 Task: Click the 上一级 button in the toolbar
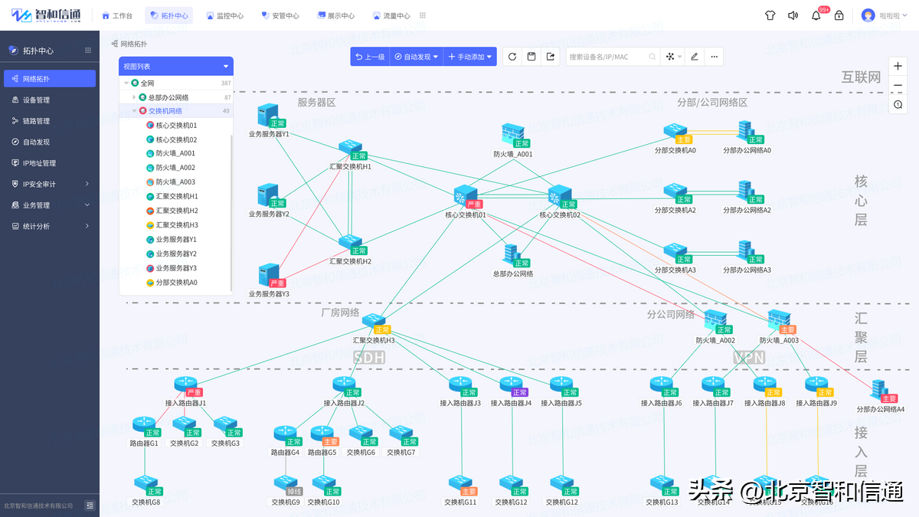pyautogui.click(x=369, y=56)
